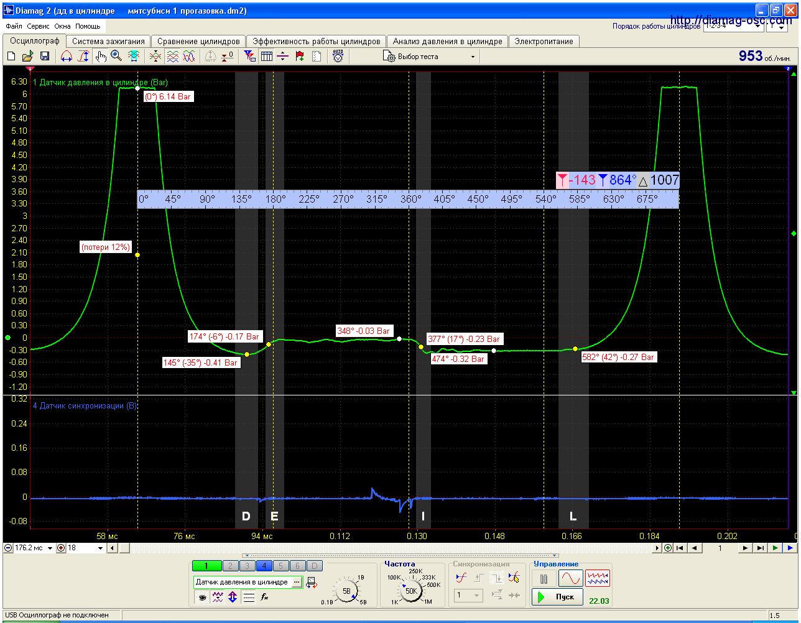Switch to the Сравнение цилиндров tab
Screen dimensions: 801x623
(x=198, y=41)
